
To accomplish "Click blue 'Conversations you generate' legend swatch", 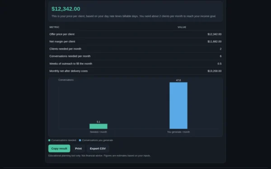I will point(80,140).
